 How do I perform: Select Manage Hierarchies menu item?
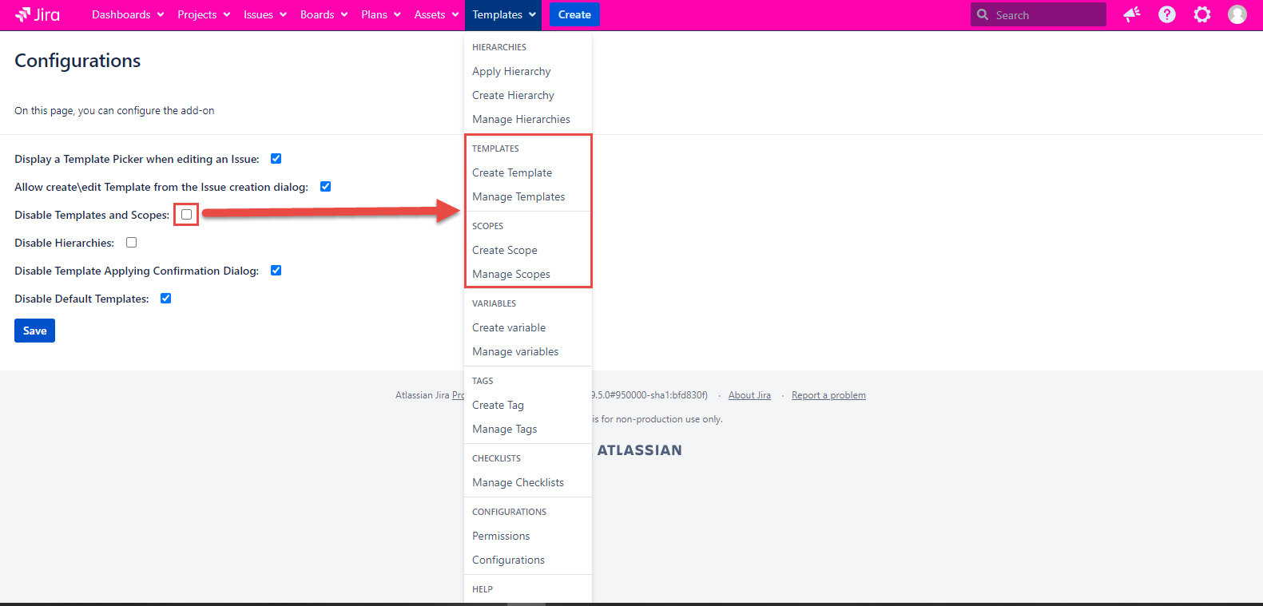(521, 119)
